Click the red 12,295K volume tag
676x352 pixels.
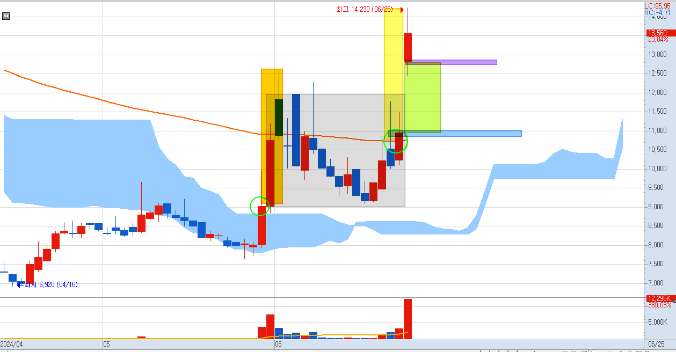coord(660,298)
